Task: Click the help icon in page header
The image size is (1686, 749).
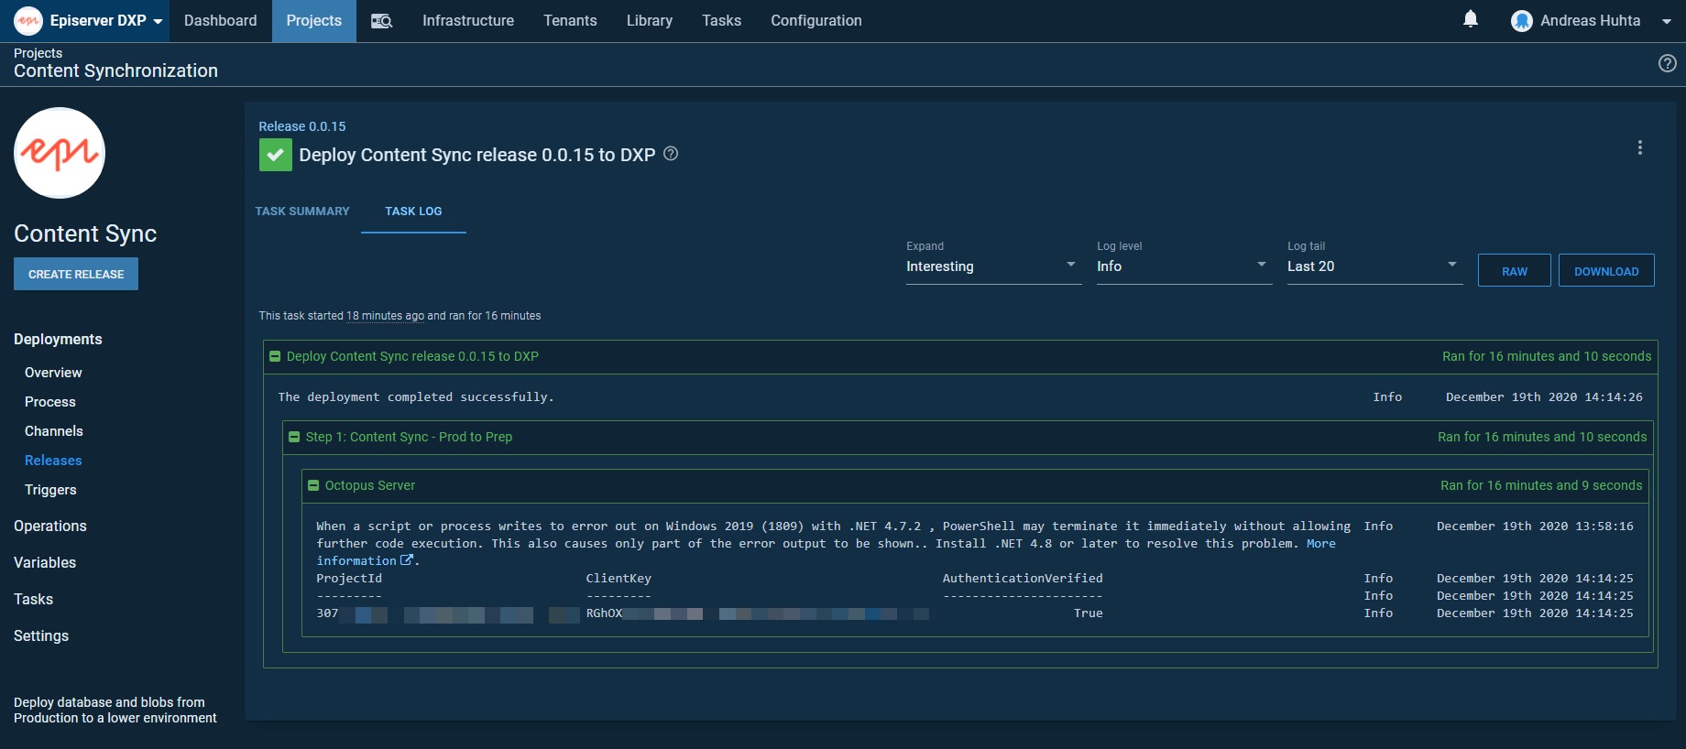Action: point(1667,63)
